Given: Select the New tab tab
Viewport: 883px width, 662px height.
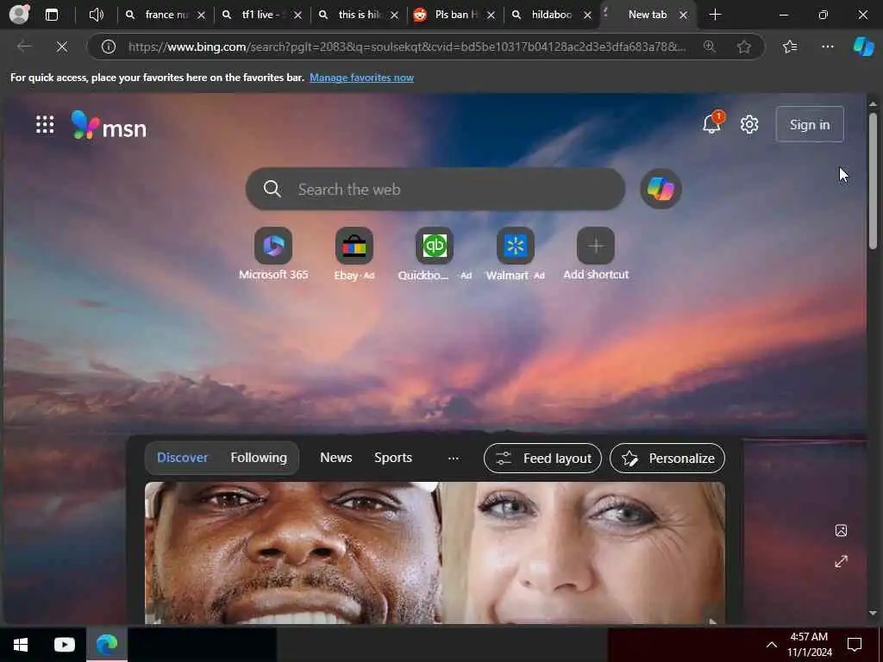Looking at the screenshot, I should [x=648, y=15].
